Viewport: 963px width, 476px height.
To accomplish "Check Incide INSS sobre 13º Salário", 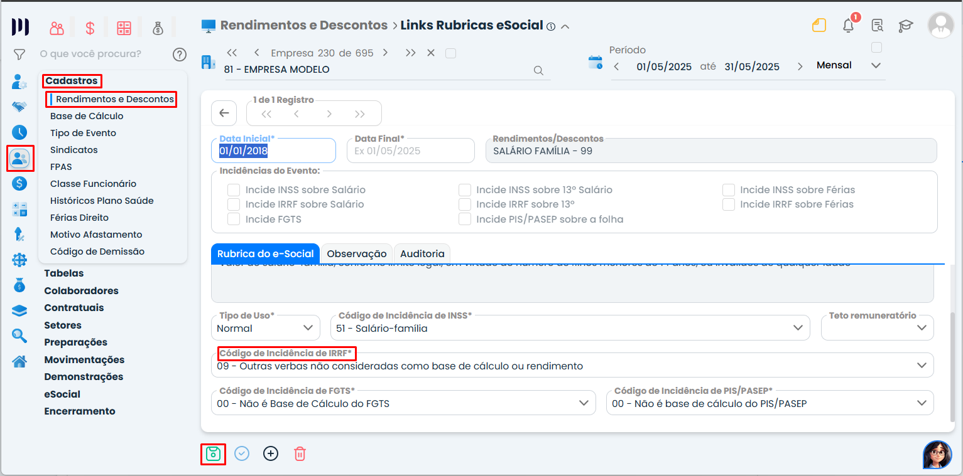I will click(465, 189).
